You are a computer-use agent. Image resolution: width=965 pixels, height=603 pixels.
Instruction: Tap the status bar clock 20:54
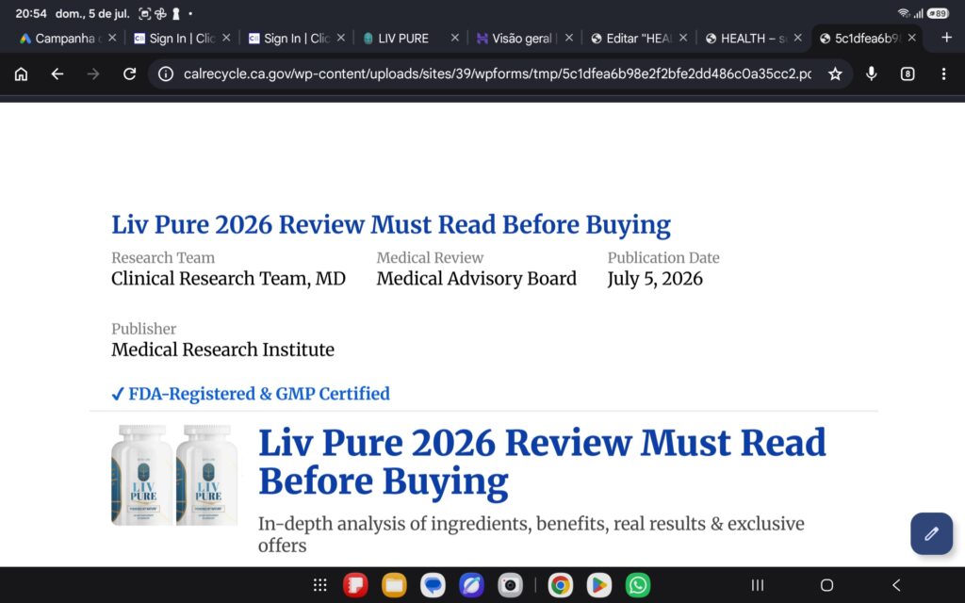[x=31, y=13]
